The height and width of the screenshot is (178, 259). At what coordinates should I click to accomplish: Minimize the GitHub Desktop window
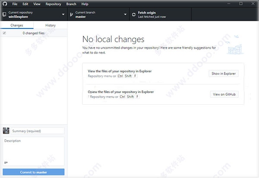[x=229, y=3]
